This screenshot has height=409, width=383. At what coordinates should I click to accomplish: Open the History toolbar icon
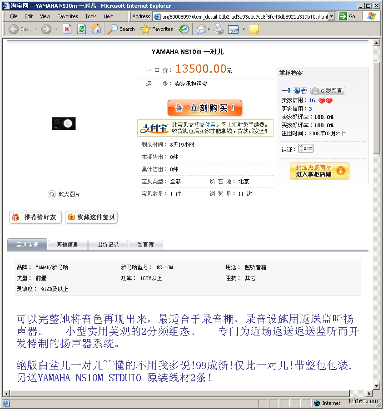pos(184,29)
